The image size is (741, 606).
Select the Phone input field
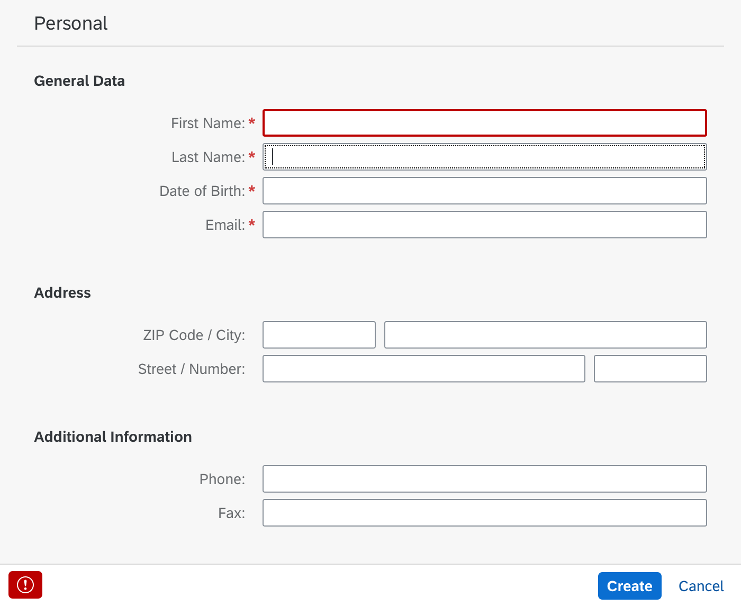484,478
